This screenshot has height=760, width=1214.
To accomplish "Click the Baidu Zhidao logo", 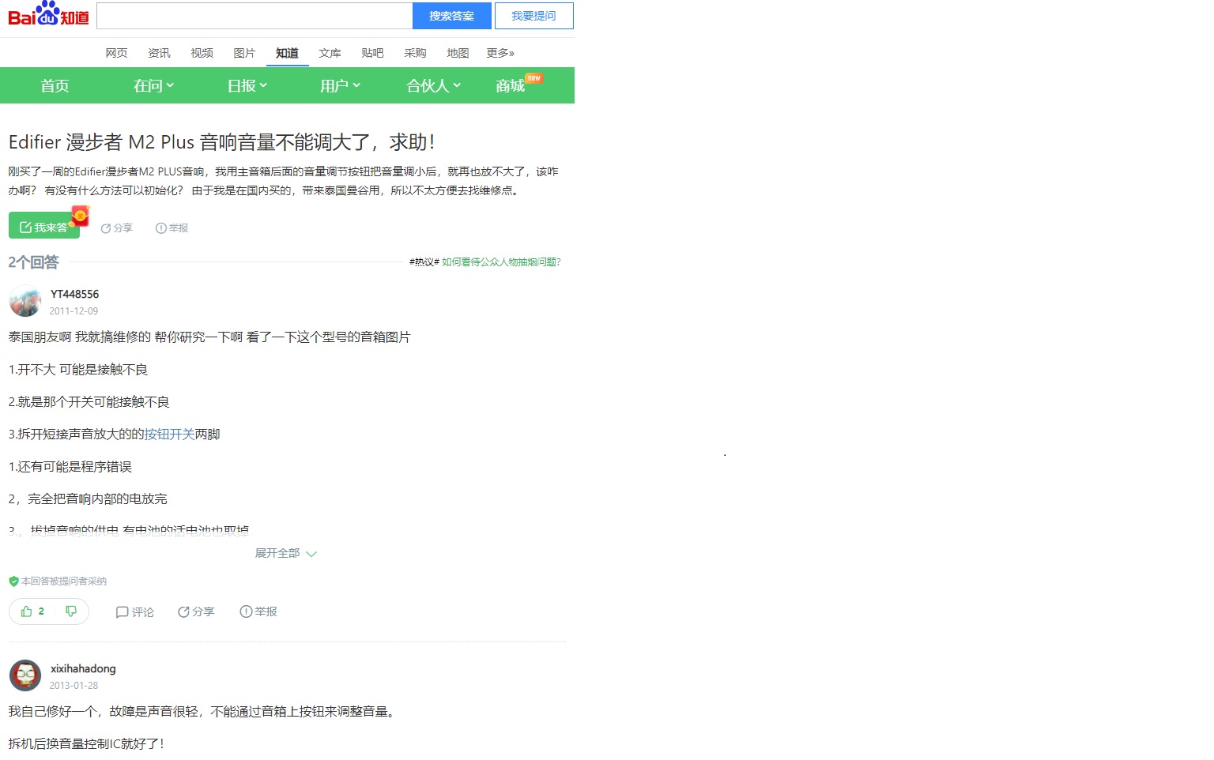I will pos(47,15).
